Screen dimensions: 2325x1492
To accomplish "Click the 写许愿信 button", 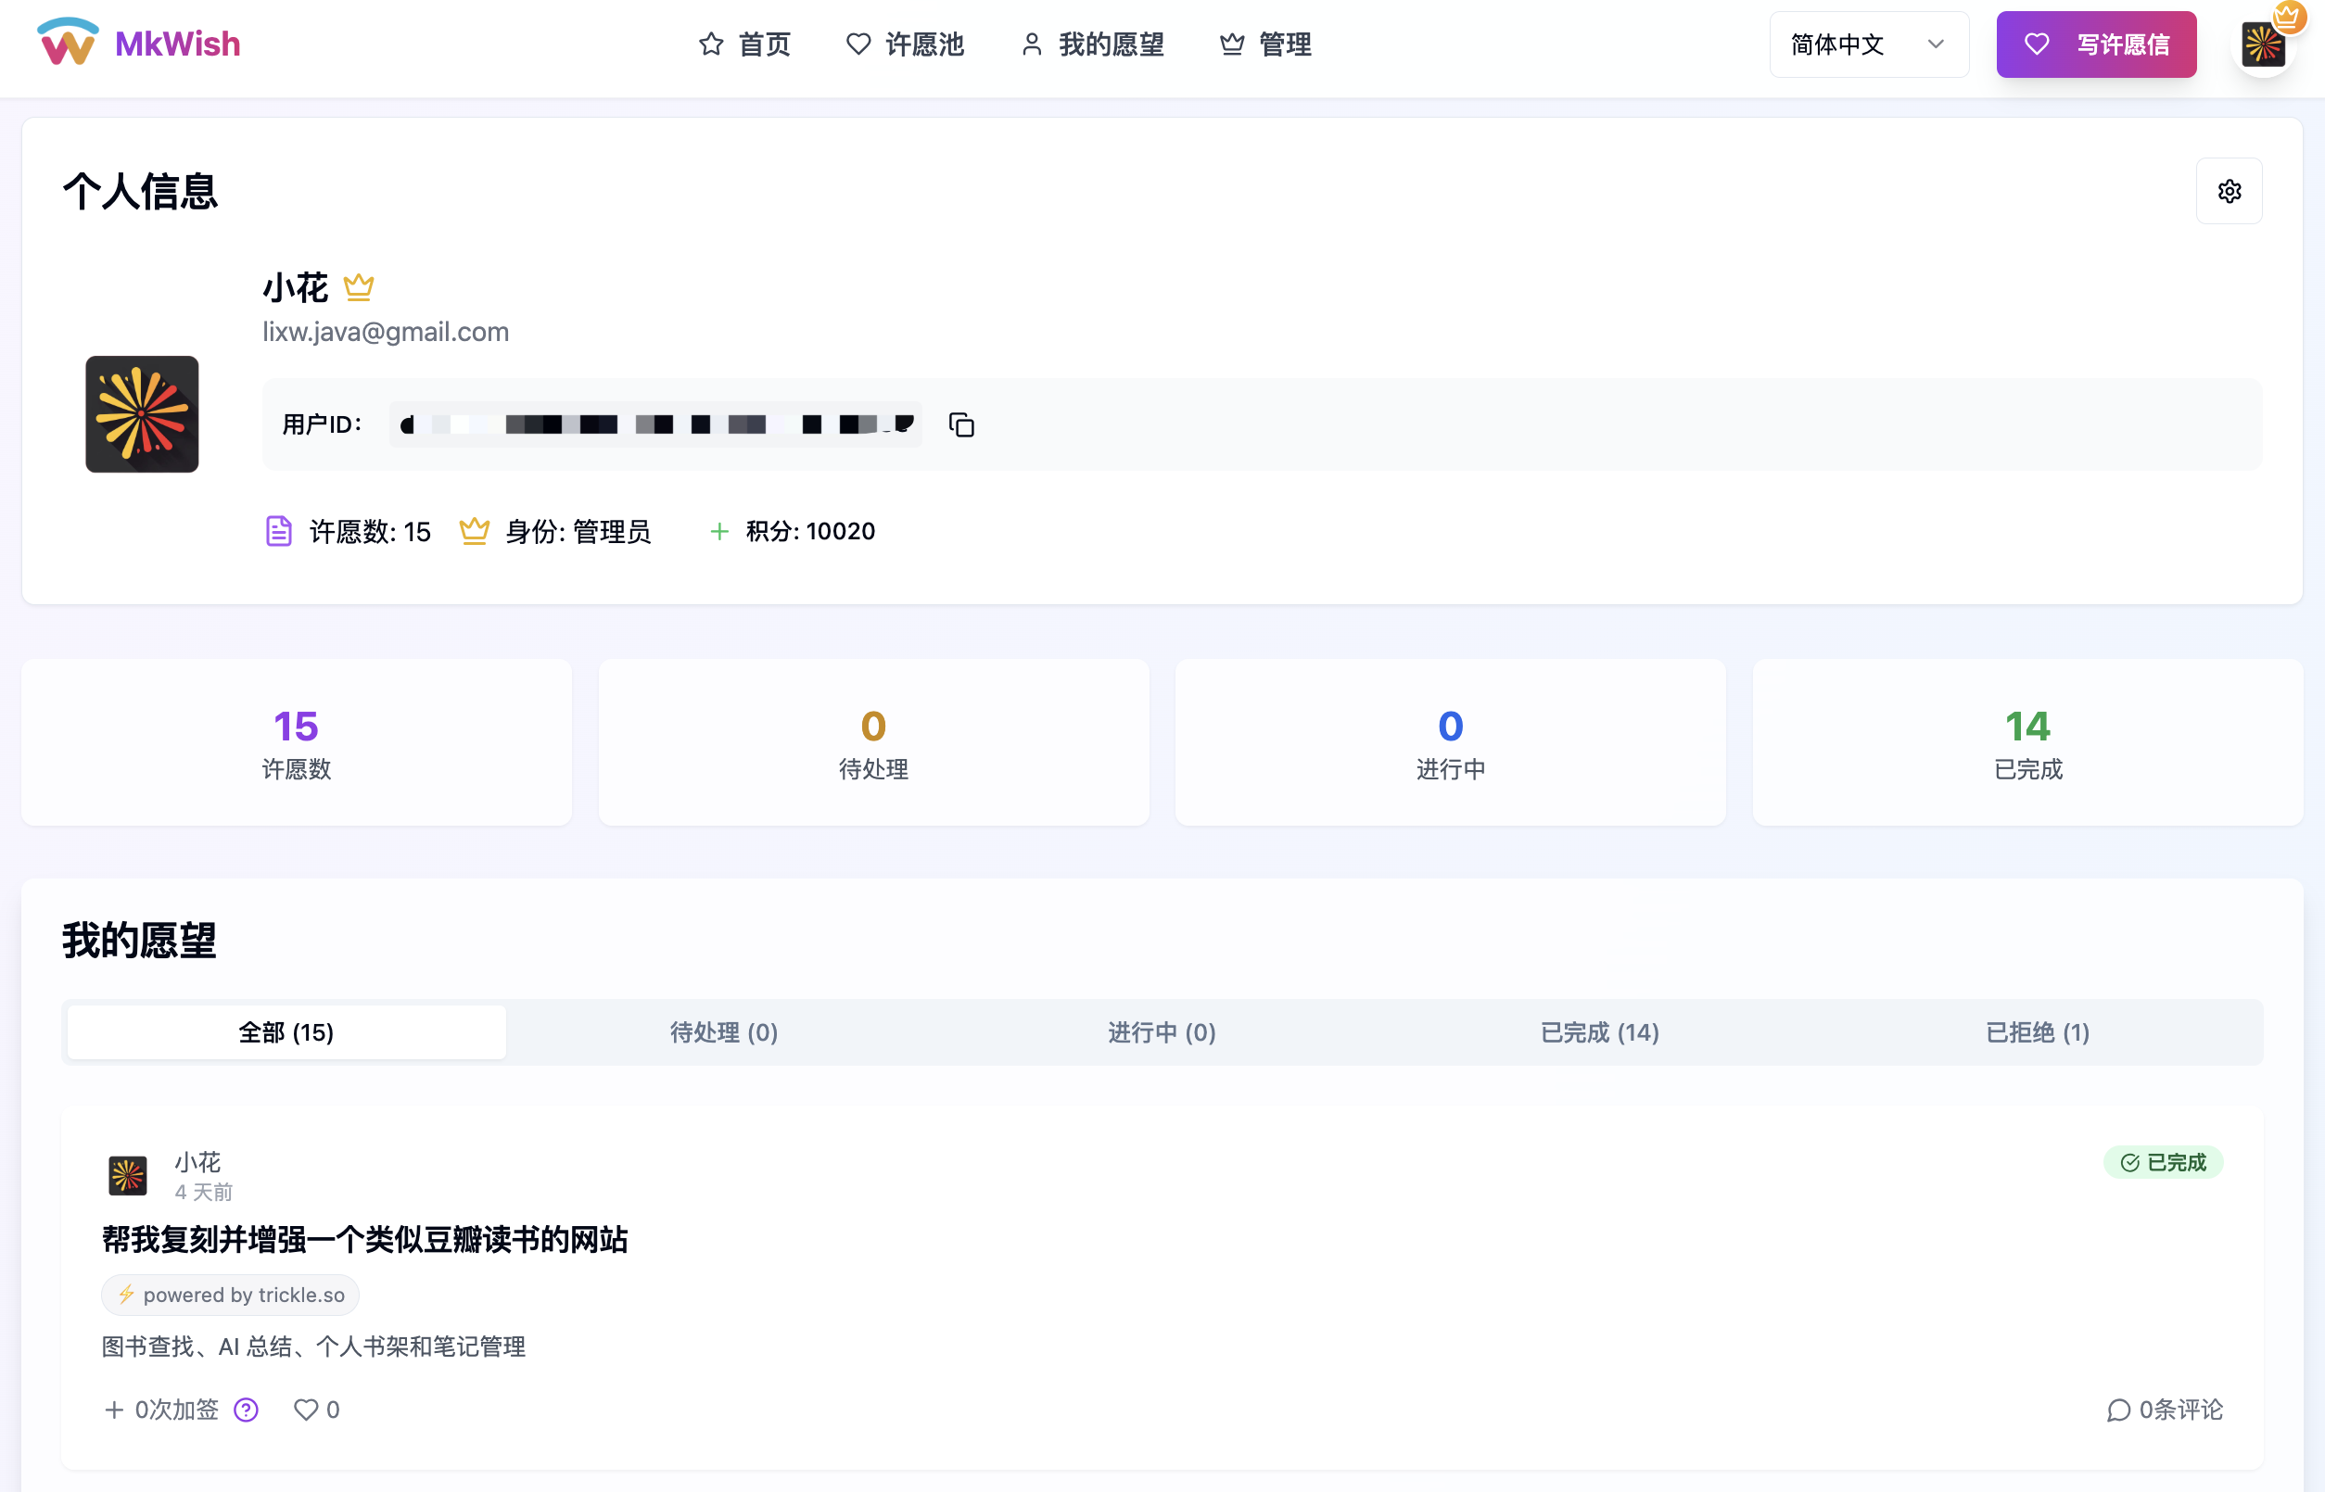I will (2096, 44).
